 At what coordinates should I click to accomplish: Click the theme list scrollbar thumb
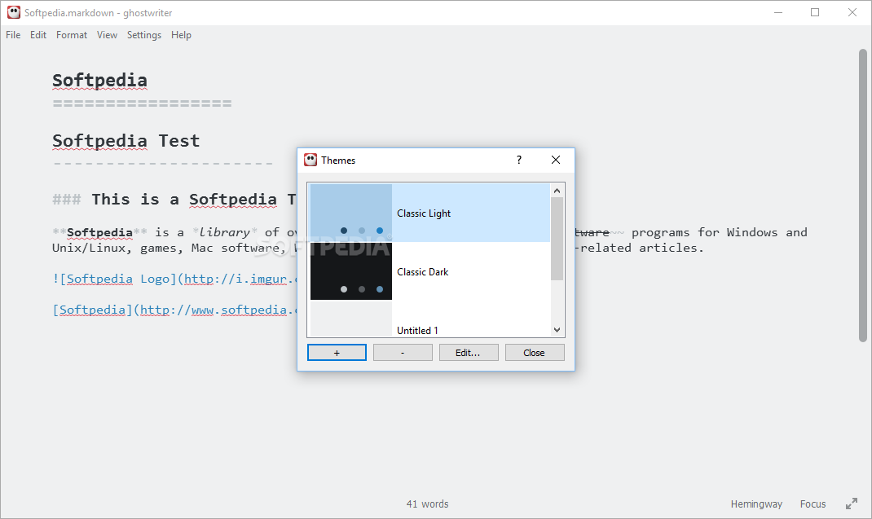click(557, 238)
